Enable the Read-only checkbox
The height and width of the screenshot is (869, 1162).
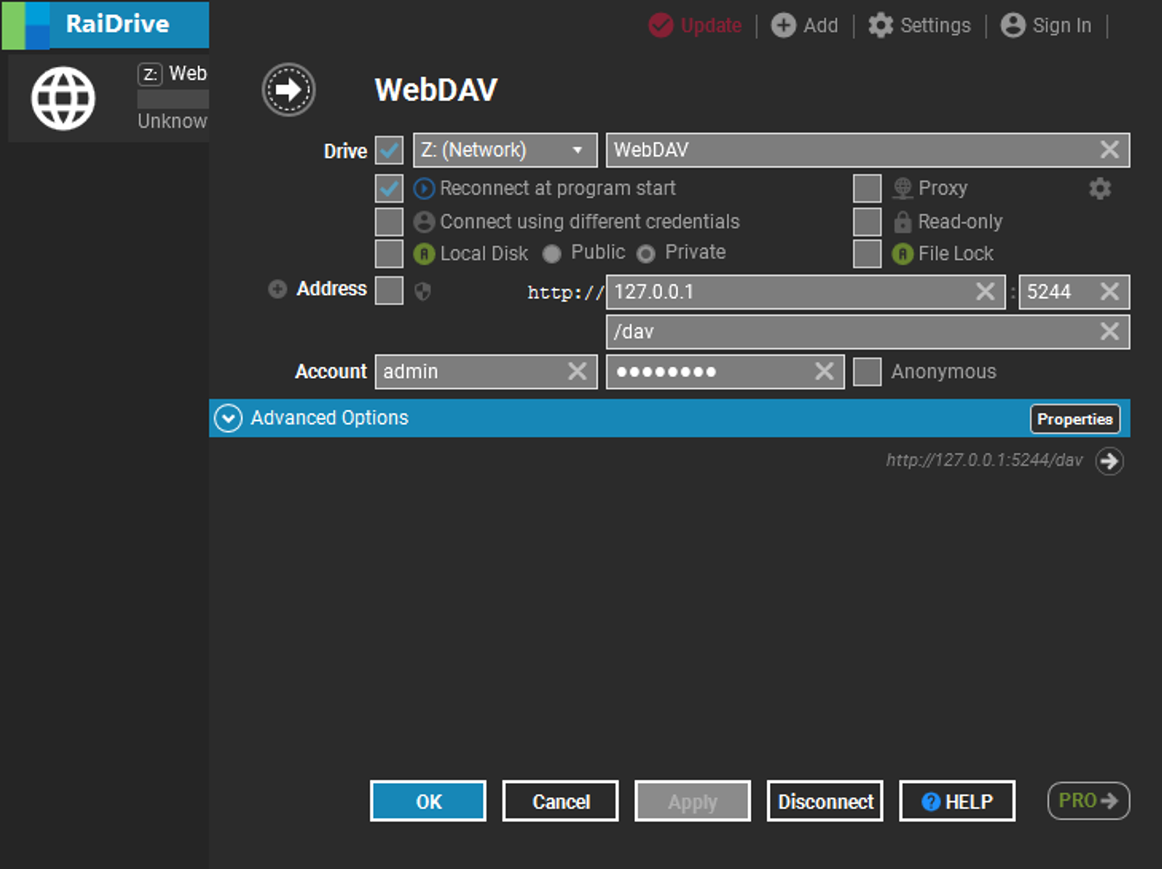pyautogui.click(x=869, y=220)
